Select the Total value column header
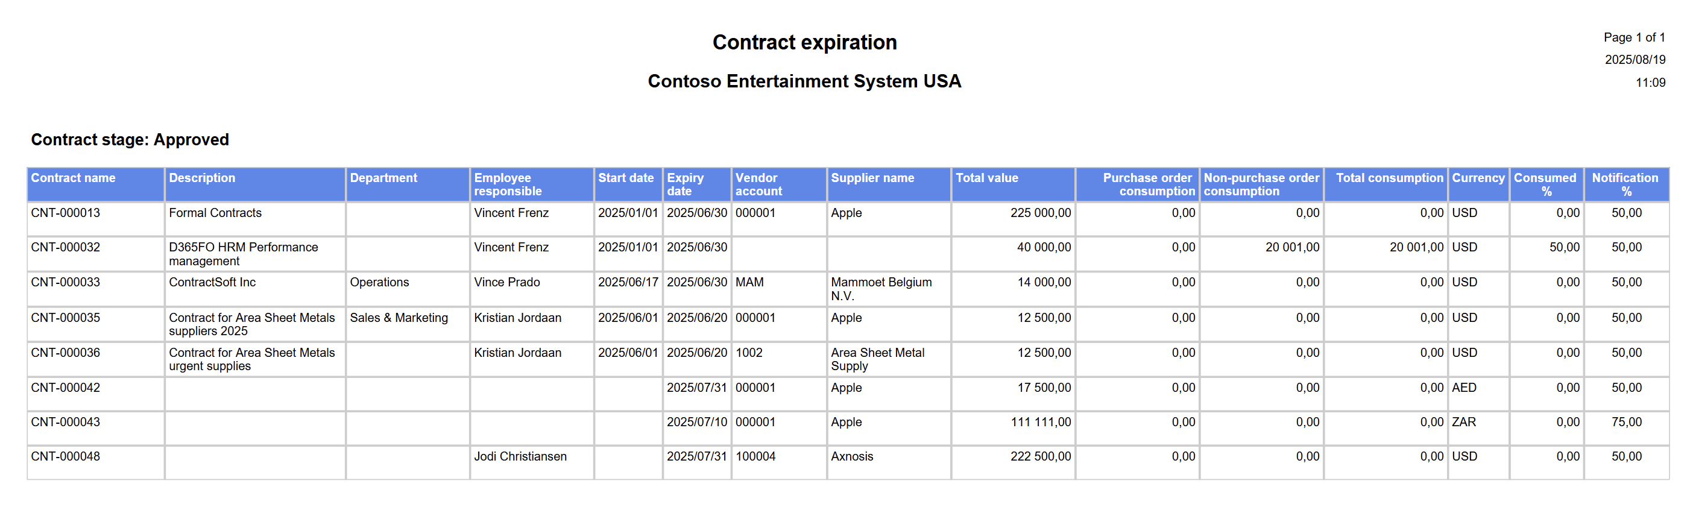Screen dimensions: 1693x510 click(986, 178)
